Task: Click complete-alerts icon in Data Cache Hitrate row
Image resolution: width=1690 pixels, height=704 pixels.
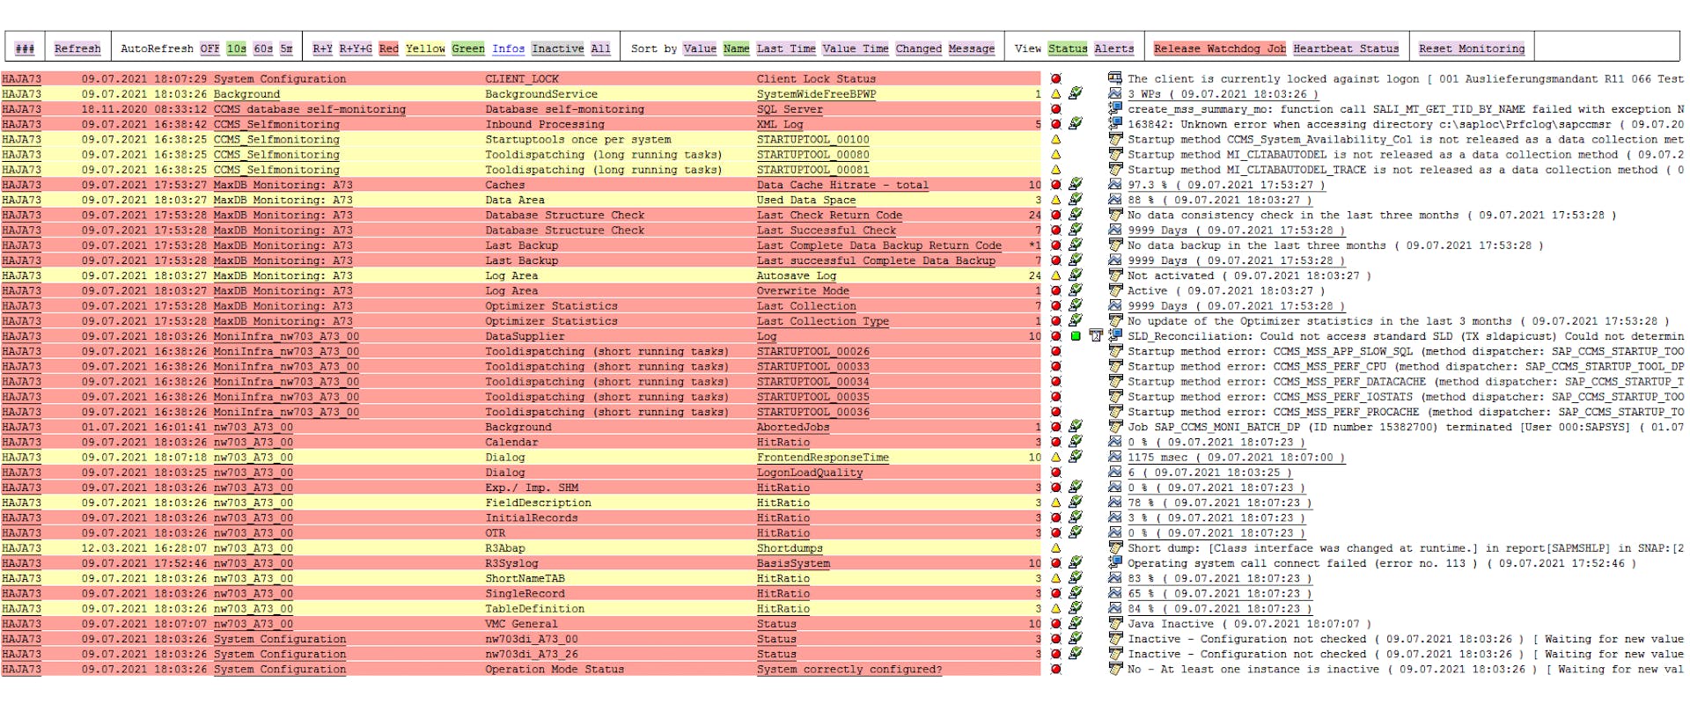Action: tap(1075, 185)
